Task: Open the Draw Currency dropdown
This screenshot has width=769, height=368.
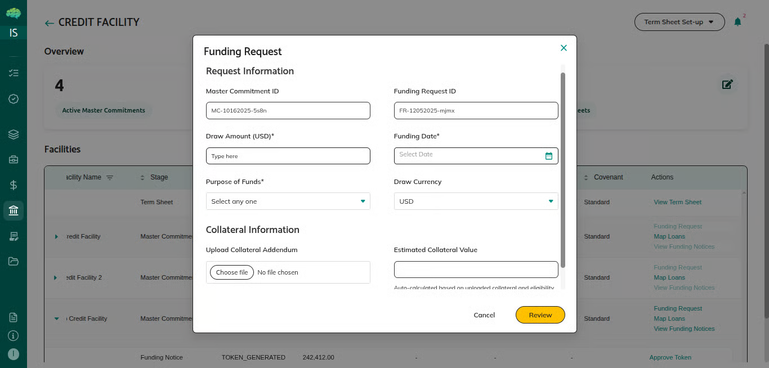Action: coord(476,201)
